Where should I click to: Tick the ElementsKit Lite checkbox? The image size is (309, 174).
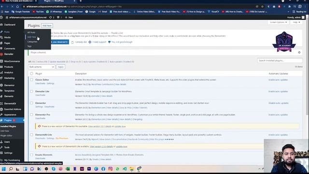pos(31,135)
